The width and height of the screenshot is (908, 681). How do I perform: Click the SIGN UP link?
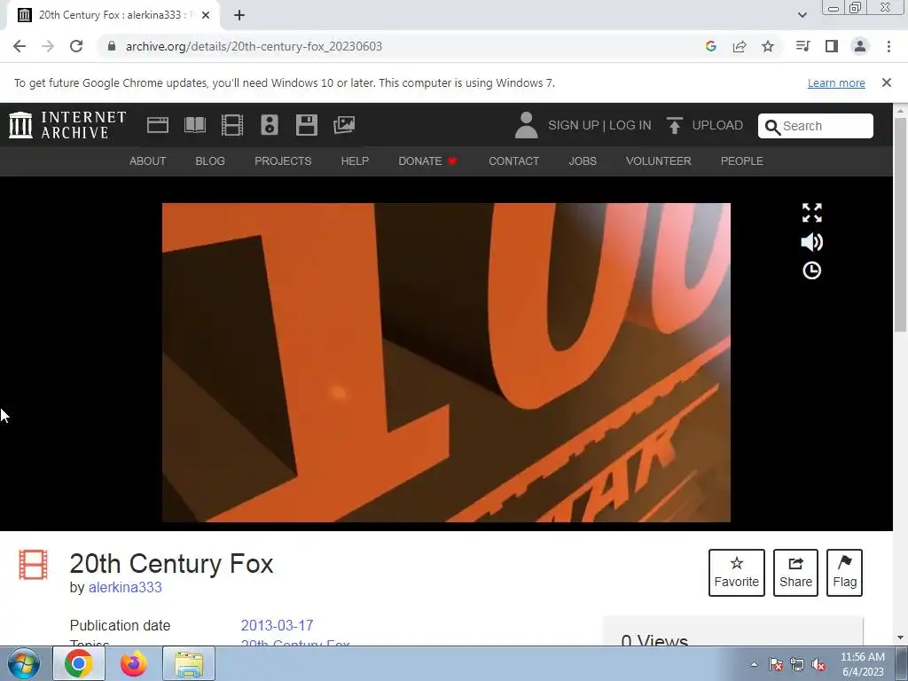pos(574,125)
